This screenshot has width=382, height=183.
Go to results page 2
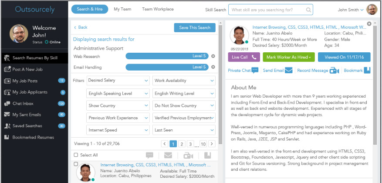(182, 144)
